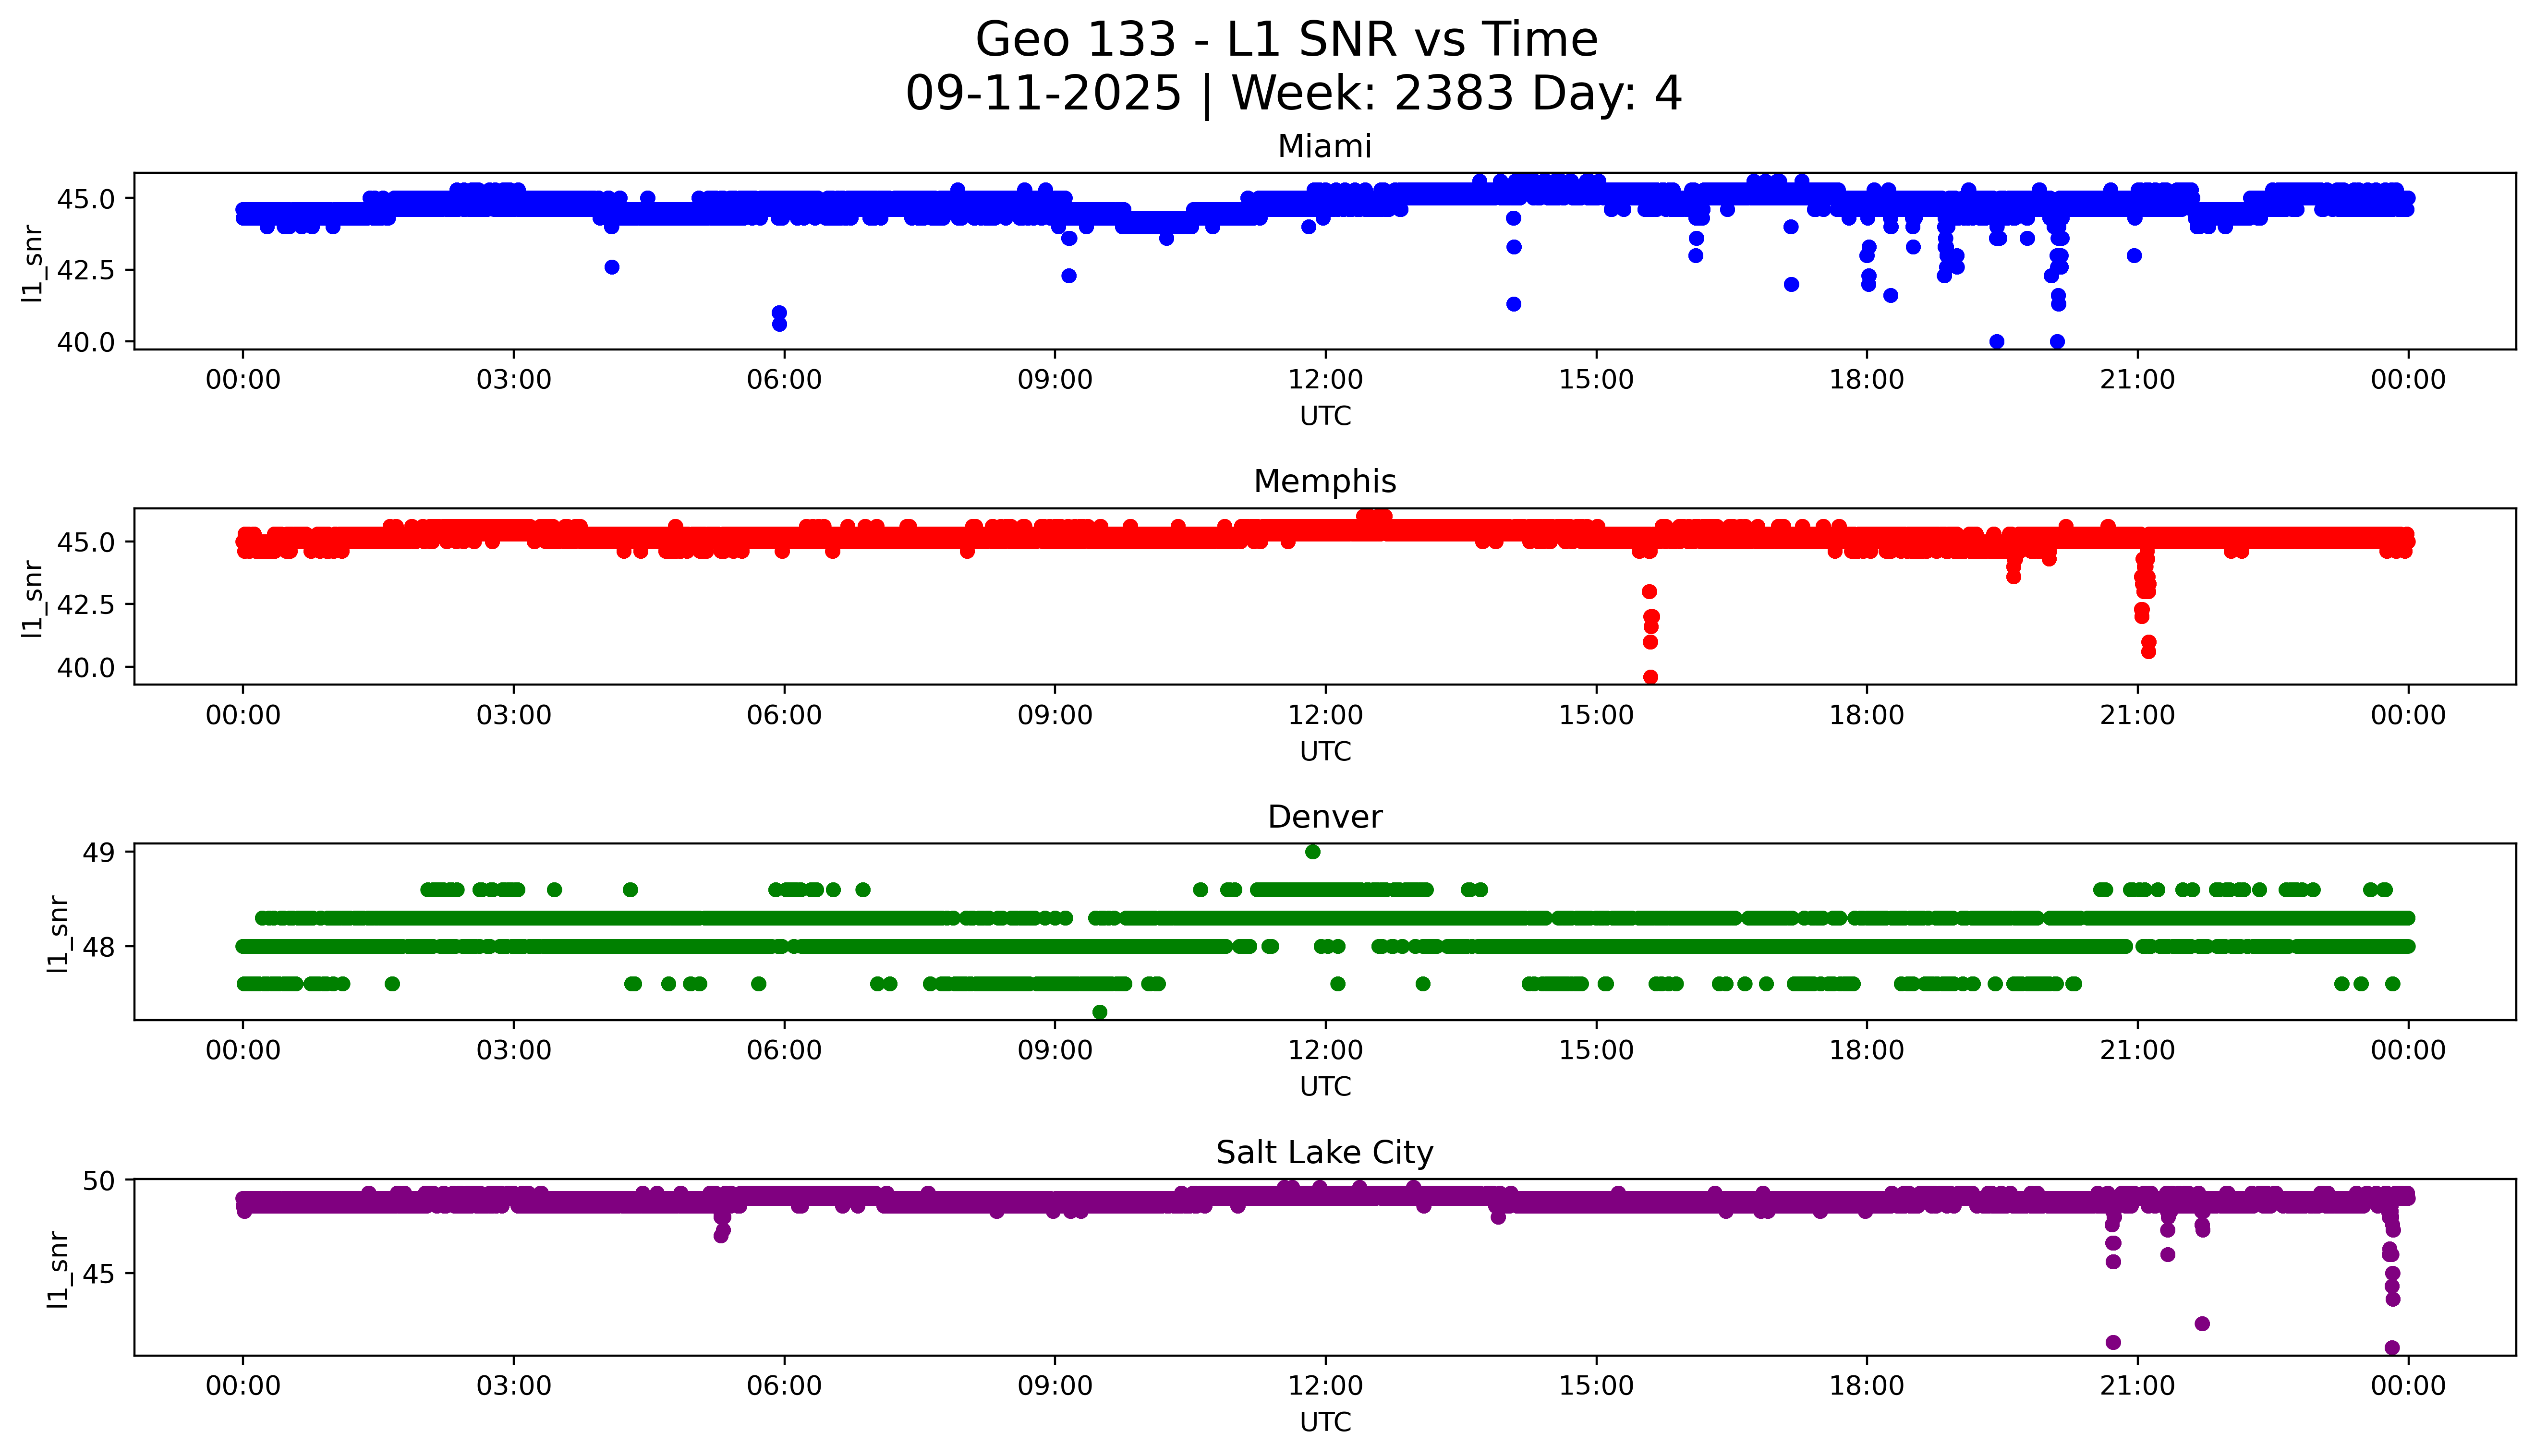Viewport: 2535px width, 1456px height.
Task: Click the 49 SNR outlier point in Denver plot
Action: 1312,852
